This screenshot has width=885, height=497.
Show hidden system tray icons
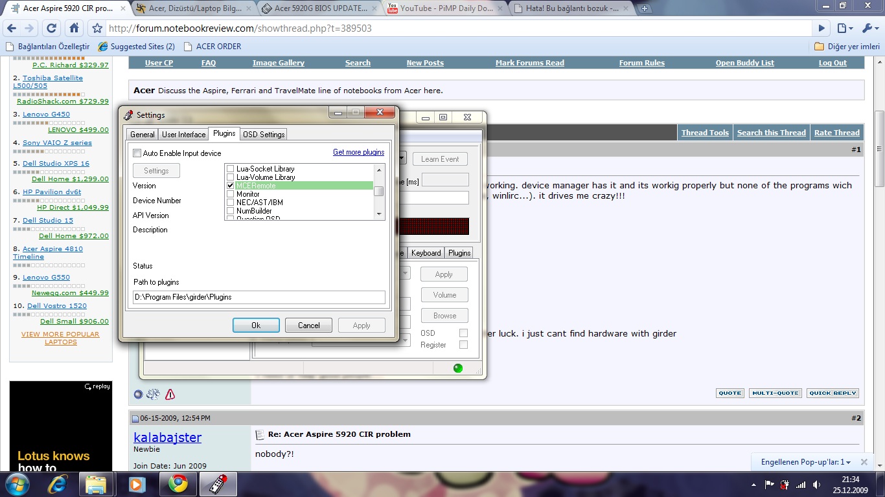[752, 484]
